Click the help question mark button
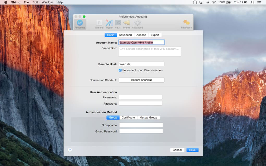Viewport: 266px width, 166px height. tap(70, 150)
